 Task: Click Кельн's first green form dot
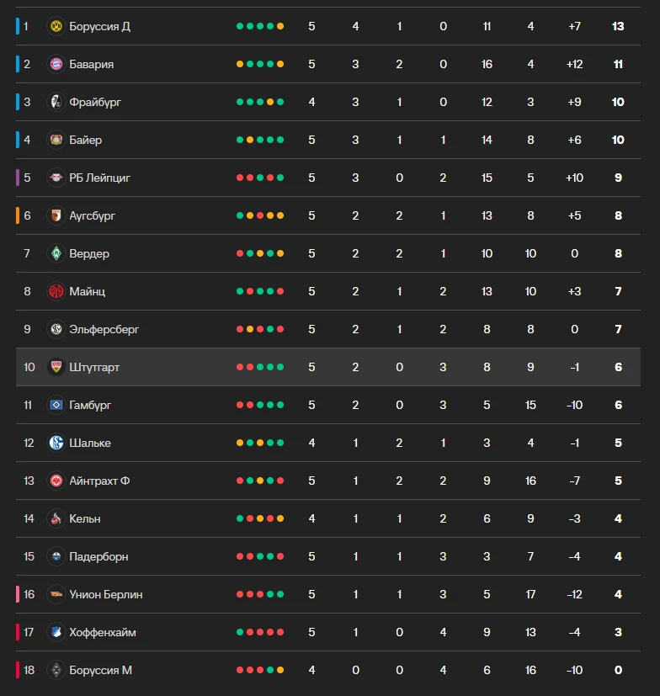coord(240,518)
